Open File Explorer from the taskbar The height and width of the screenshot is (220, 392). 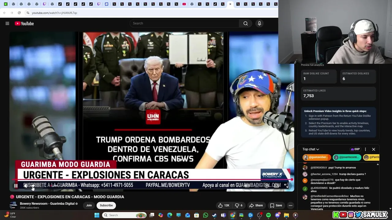point(286,215)
